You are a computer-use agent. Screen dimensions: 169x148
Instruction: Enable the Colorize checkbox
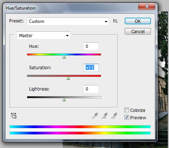pos(127,110)
